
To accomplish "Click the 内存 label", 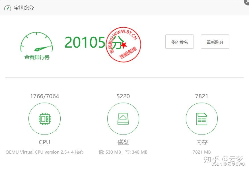I will [x=202, y=142].
